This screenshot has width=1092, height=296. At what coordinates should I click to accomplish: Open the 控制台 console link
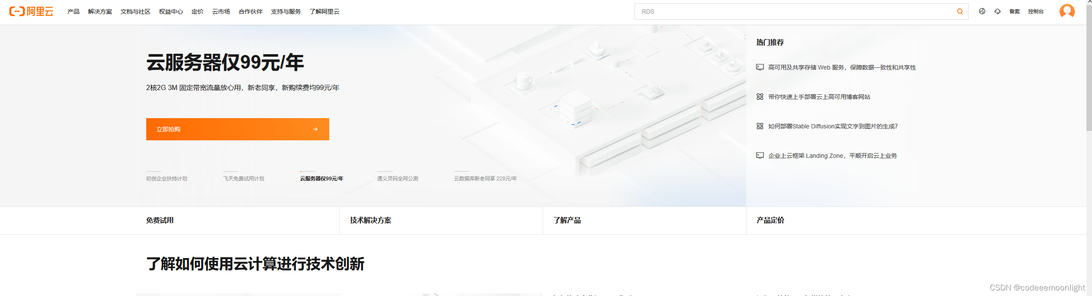click(x=1036, y=12)
